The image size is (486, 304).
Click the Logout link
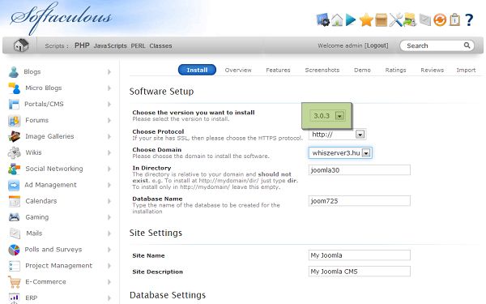[377, 45]
